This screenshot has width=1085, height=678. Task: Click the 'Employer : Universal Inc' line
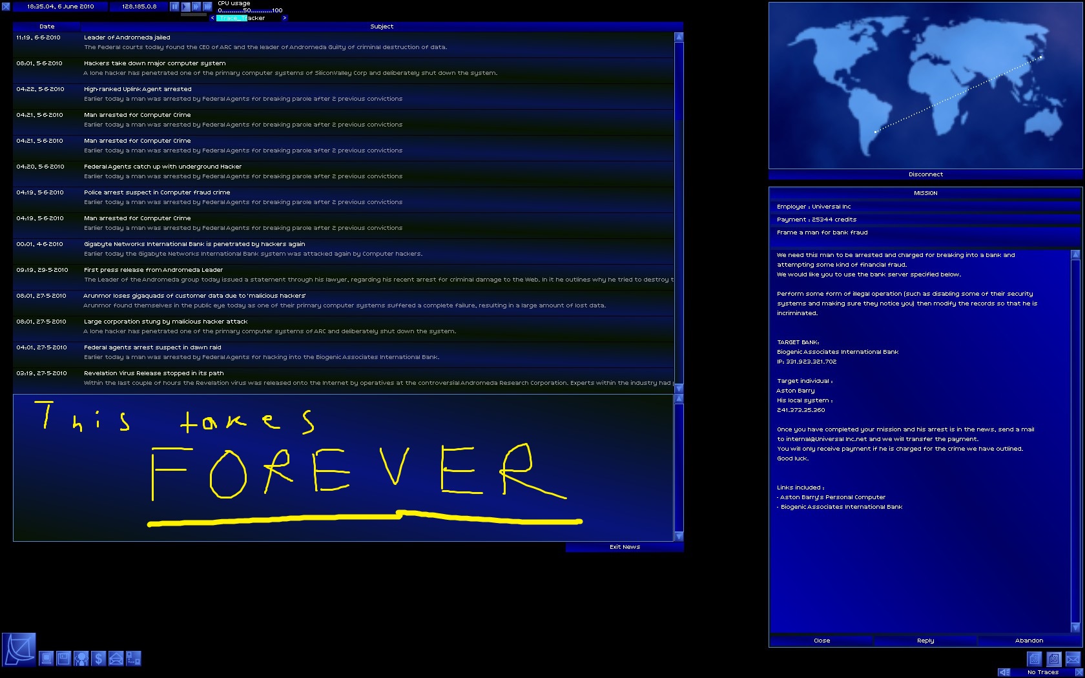tap(925, 207)
